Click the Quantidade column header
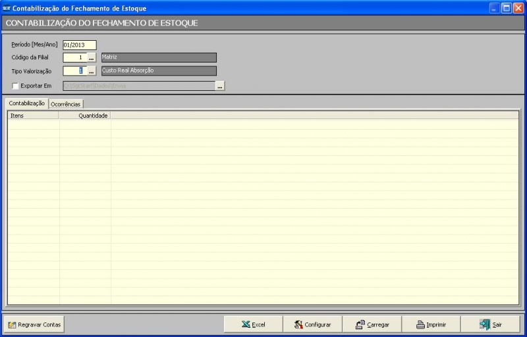The height and width of the screenshot is (337, 527). 85,115
